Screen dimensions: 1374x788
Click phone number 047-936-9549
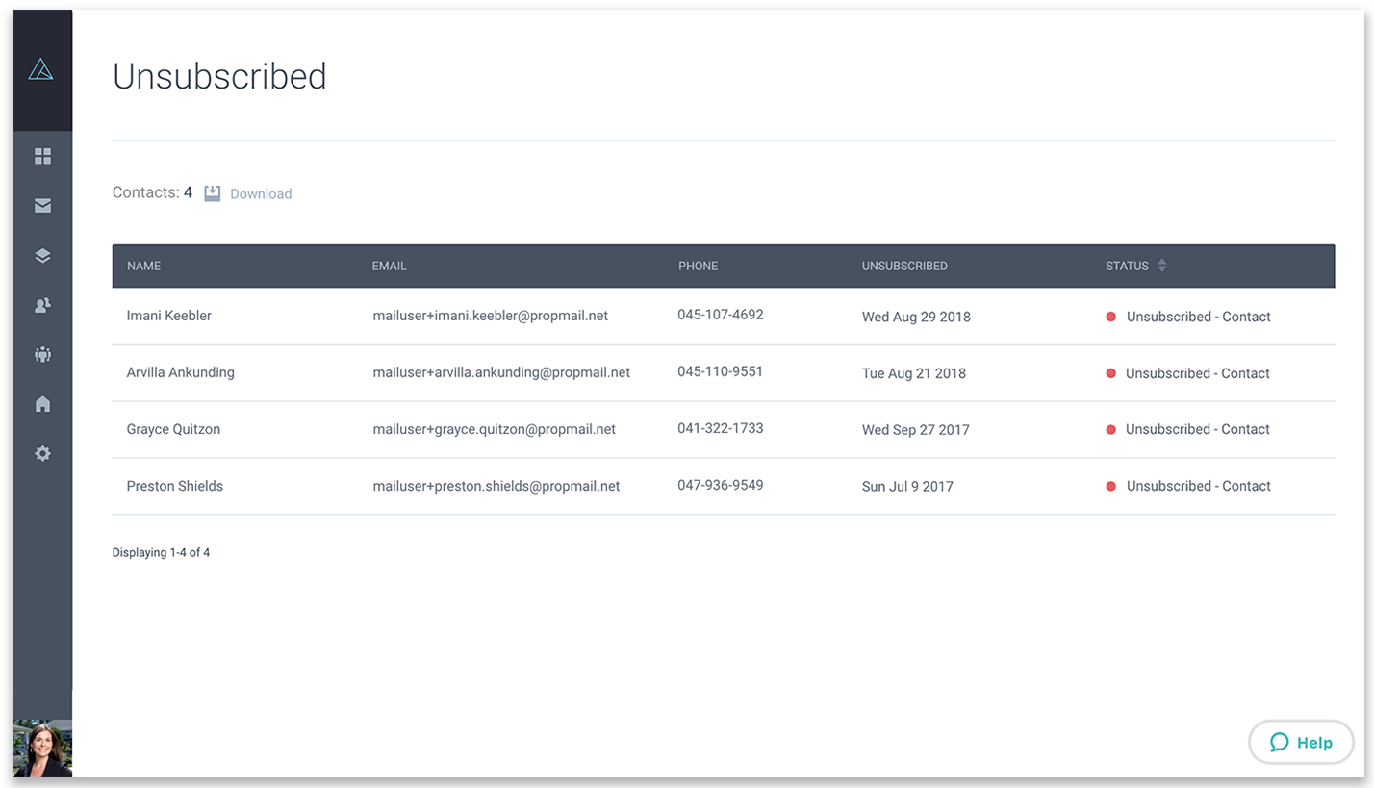coord(721,485)
